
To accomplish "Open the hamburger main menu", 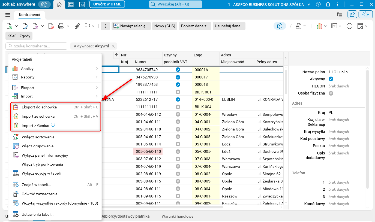I will pos(8,15).
